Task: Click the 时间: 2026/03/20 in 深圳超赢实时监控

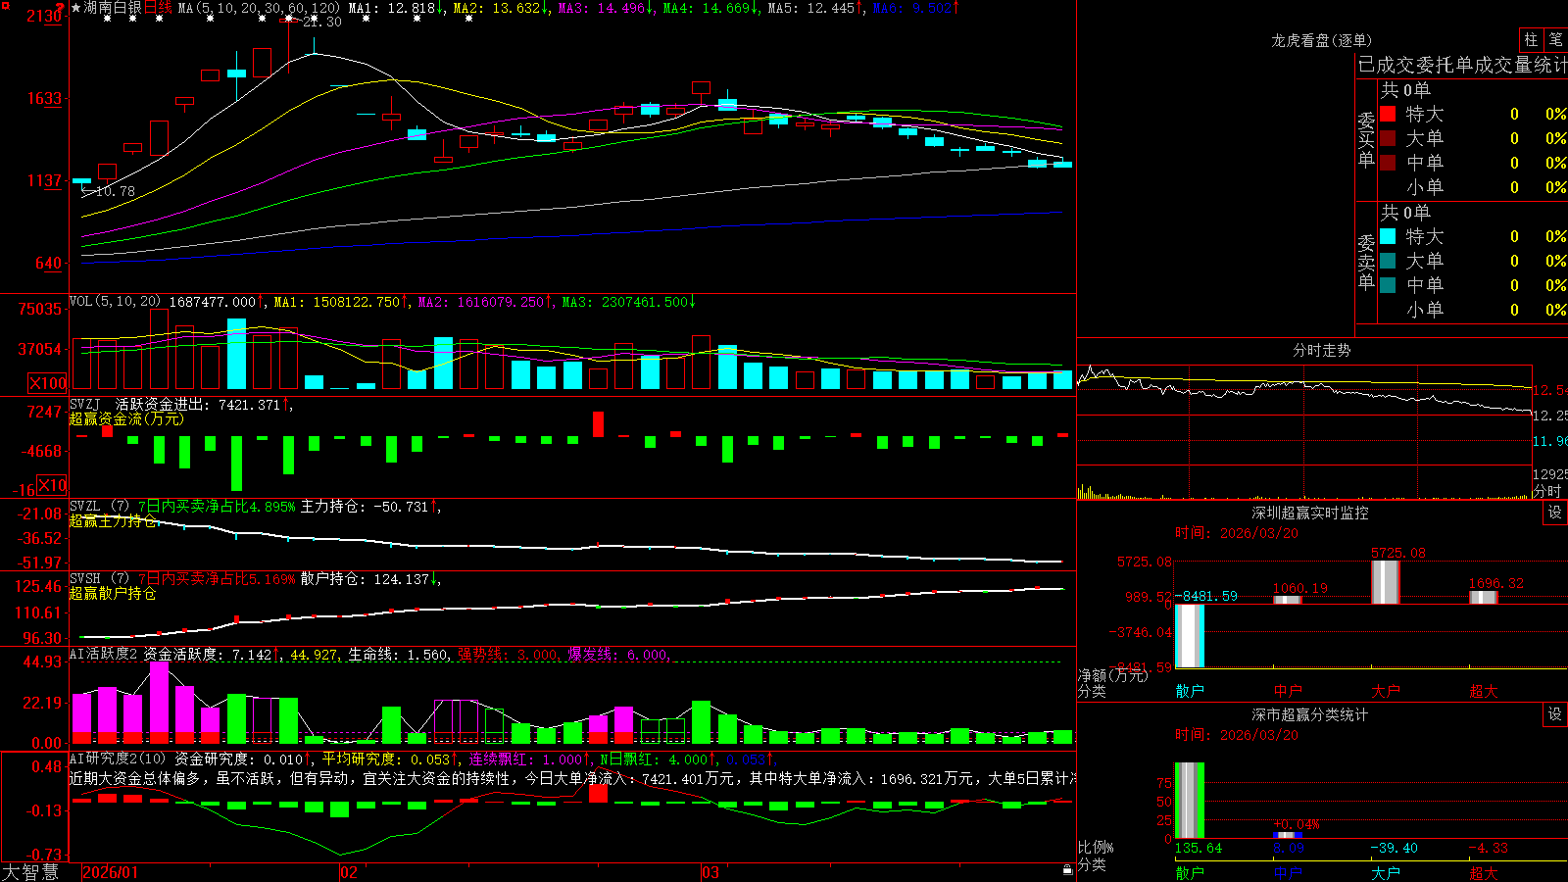Action: pyautogui.click(x=1237, y=533)
